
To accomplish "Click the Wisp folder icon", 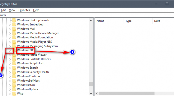I will (14, 94).
